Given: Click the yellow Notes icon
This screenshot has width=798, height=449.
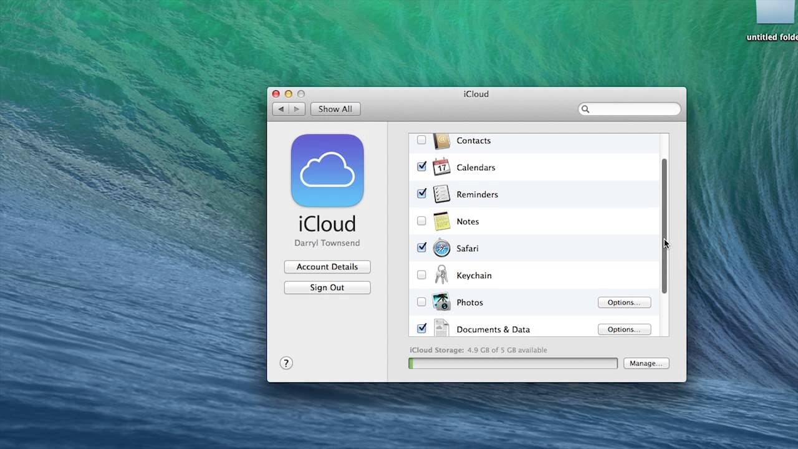Looking at the screenshot, I should coord(441,221).
